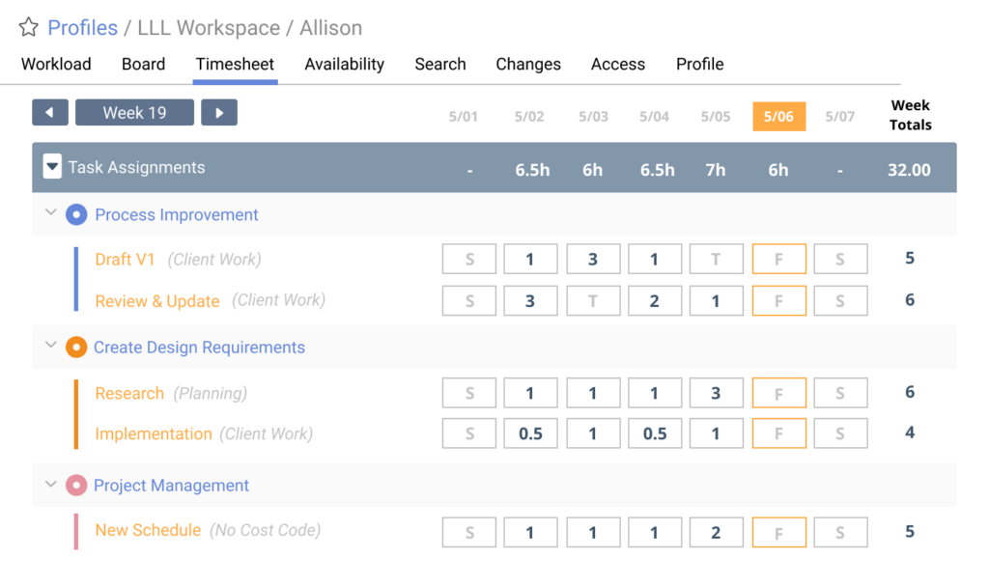Collapse the Project Management group chevron
This screenshot has height=586, width=989.
point(51,484)
